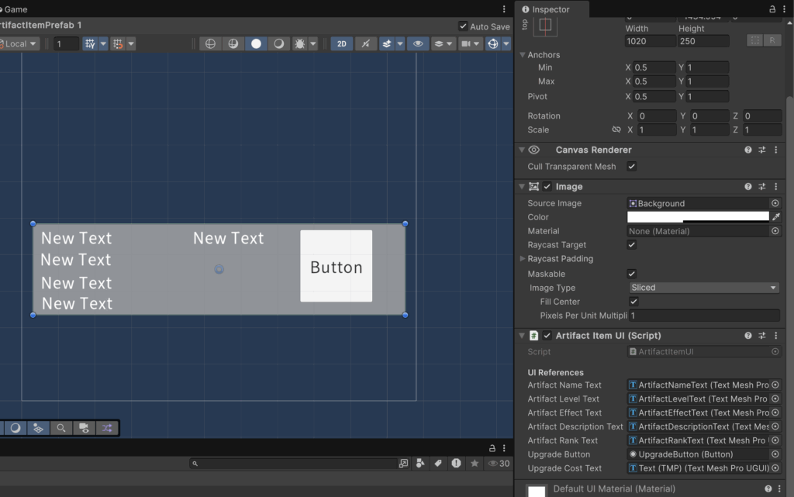
Task: Click the ArtifactNameText reference field
Action: click(704, 385)
